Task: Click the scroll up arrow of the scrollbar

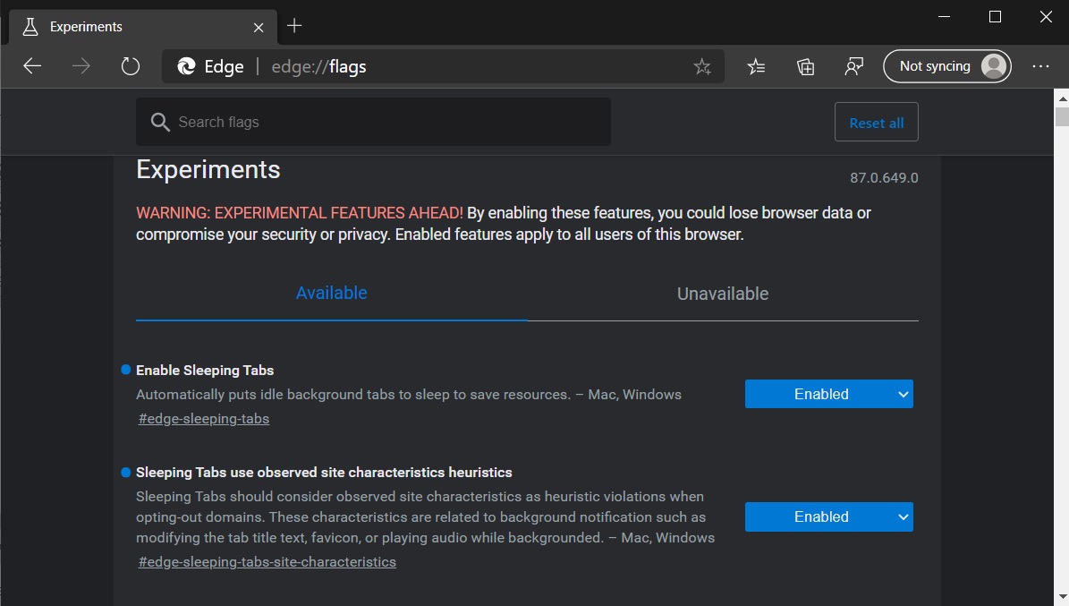Action: [1062, 98]
